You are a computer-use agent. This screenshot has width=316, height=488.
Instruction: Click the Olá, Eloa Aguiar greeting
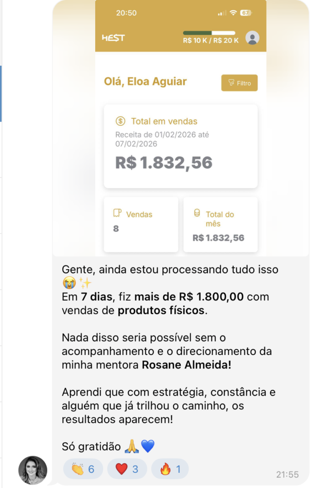[145, 81]
